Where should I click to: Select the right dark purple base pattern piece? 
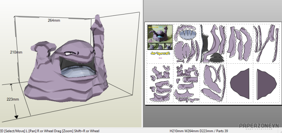click(x=267, y=84)
